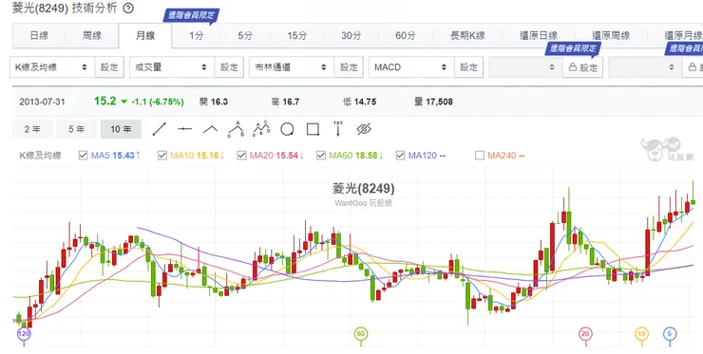The width and height of the screenshot is (703, 354).
Task: Click the locked 設定 button with padlock
Action: (x=583, y=67)
